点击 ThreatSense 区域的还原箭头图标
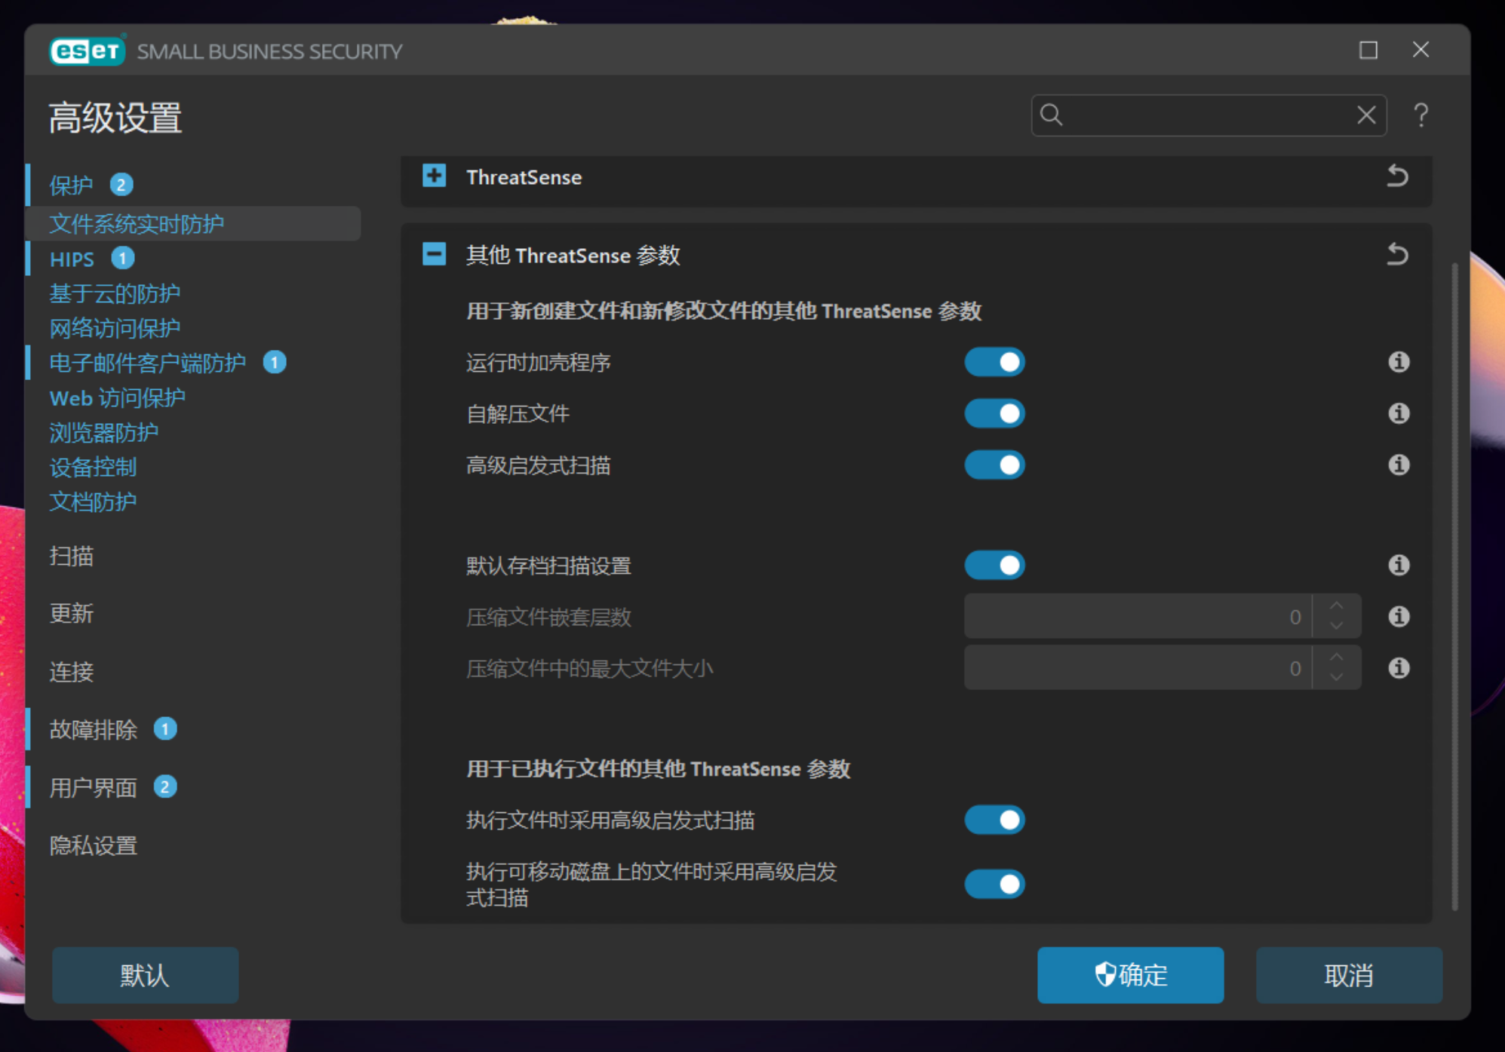The height and width of the screenshot is (1052, 1505). click(x=1398, y=176)
